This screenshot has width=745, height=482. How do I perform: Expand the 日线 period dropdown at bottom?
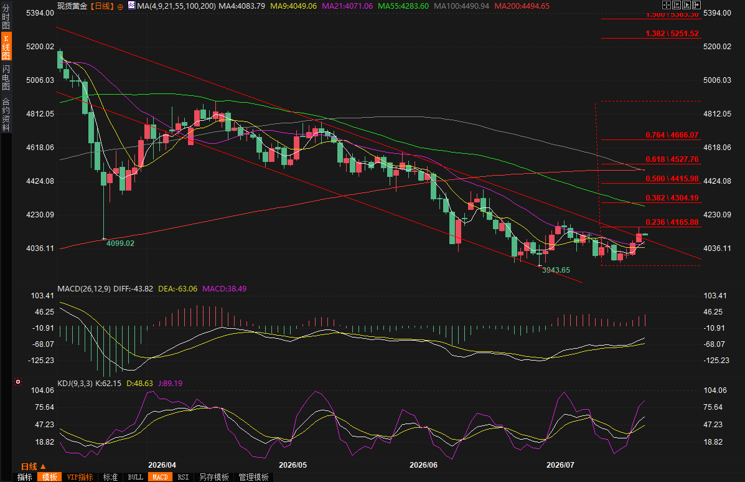tap(33, 466)
